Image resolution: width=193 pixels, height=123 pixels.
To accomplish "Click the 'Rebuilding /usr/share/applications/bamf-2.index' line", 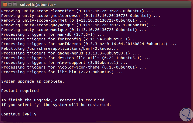I will pyautogui.click(x=60, y=48).
